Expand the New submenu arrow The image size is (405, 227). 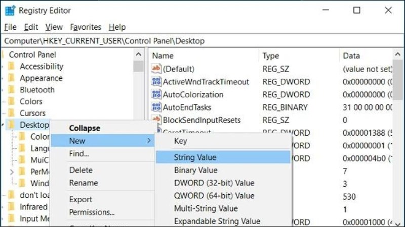click(149, 141)
